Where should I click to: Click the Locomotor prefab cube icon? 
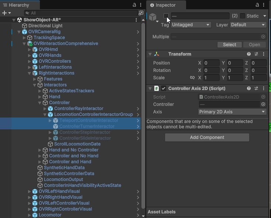[35, 215]
